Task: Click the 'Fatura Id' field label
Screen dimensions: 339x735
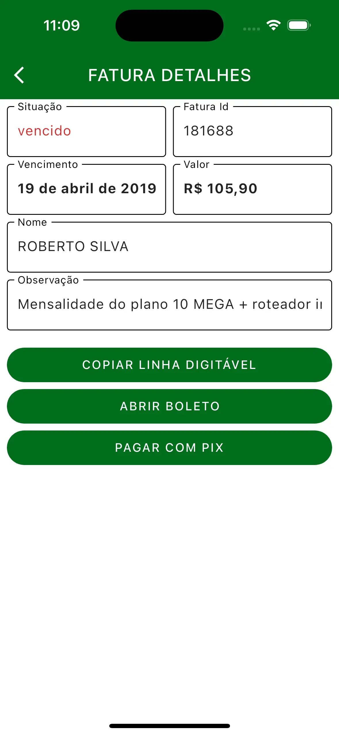Action: click(206, 107)
